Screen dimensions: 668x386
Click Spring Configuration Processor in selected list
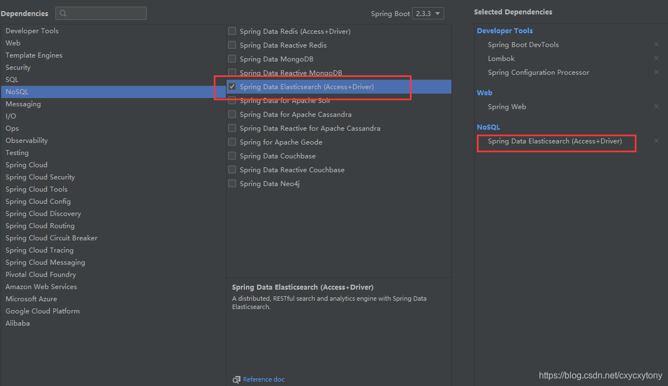tap(538, 73)
